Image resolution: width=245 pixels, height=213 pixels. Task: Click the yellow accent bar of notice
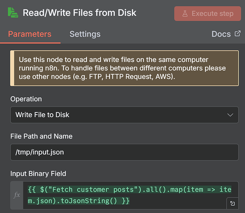(x=12, y=68)
